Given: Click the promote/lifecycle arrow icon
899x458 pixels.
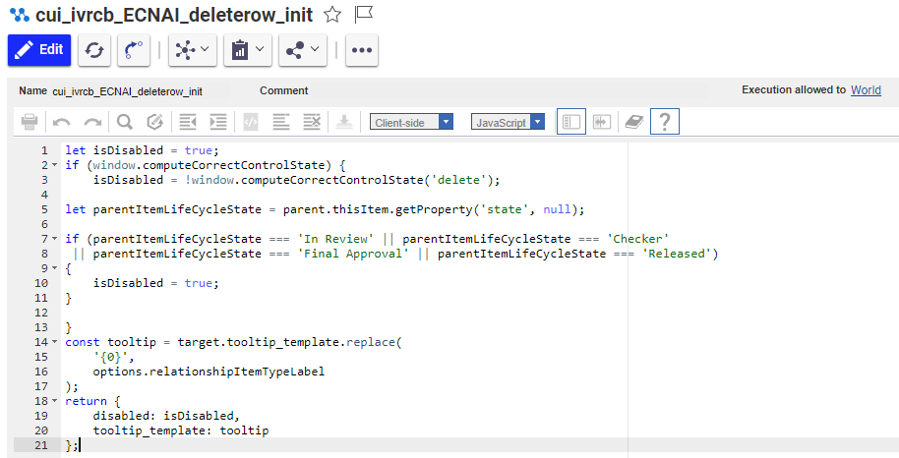Looking at the screenshot, I should pyautogui.click(x=134, y=50).
